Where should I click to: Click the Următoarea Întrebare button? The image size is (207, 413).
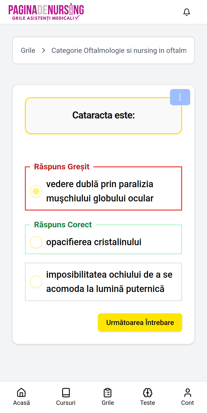click(140, 322)
